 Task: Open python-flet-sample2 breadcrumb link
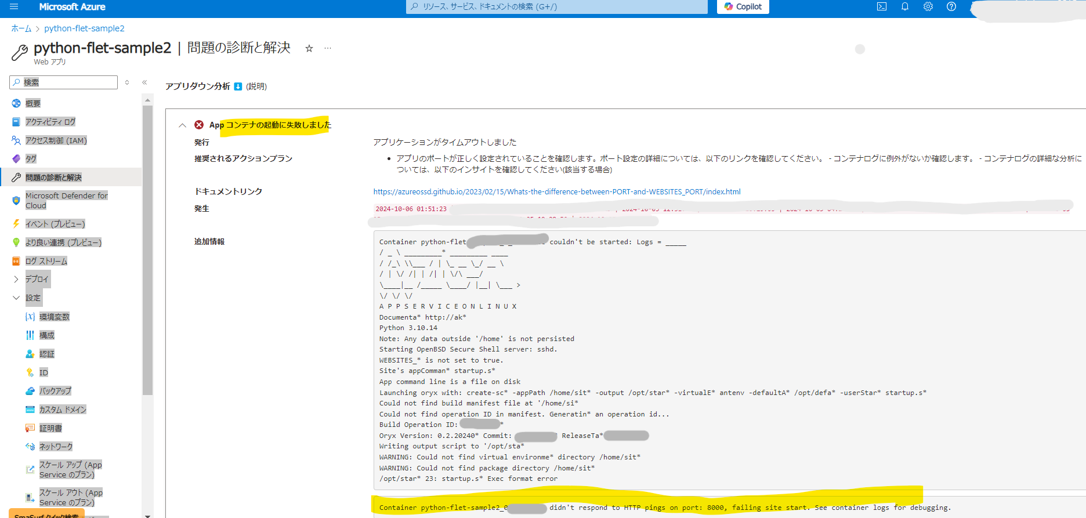(x=84, y=28)
